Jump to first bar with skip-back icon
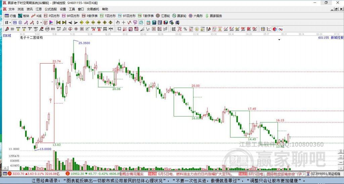This screenshot has height=184, width=344. coord(58,22)
